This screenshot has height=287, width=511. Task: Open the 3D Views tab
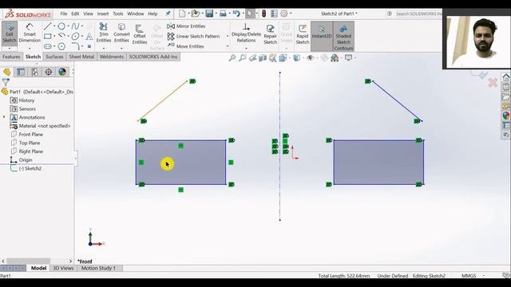tap(63, 268)
